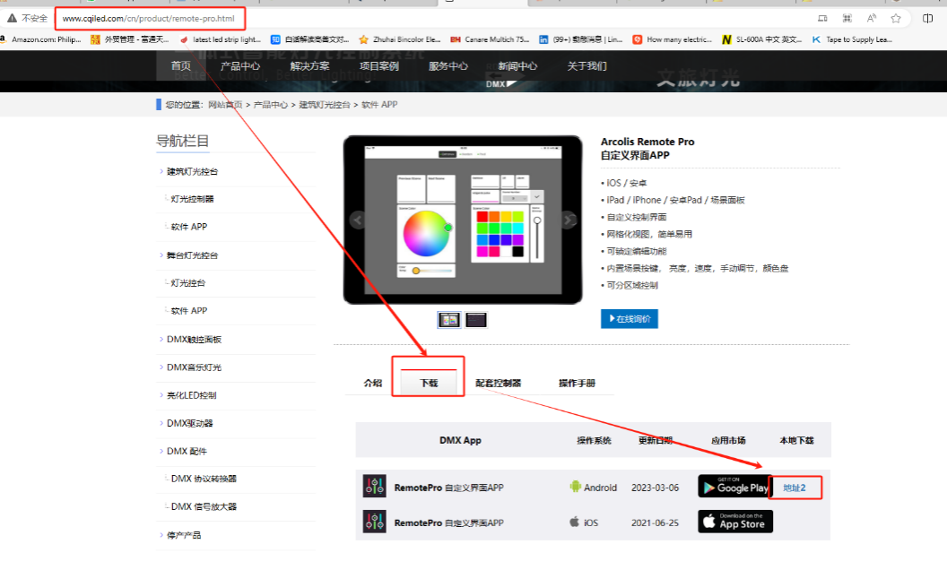Click Download on the App Store badge
Screen dimensions: 947x570
[735, 521]
